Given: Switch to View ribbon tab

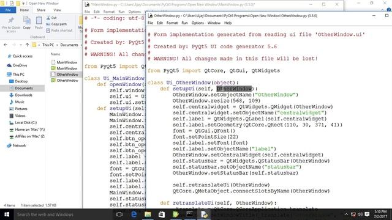Looking at the screenshot, I should 57,10.
